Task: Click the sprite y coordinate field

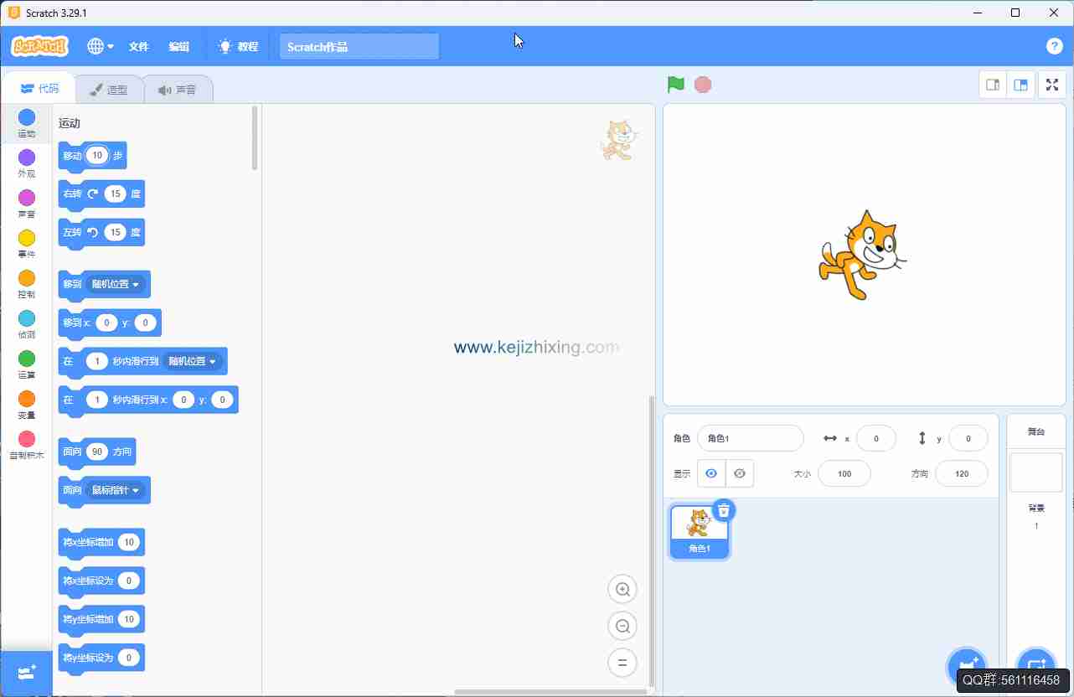Action: [x=968, y=438]
